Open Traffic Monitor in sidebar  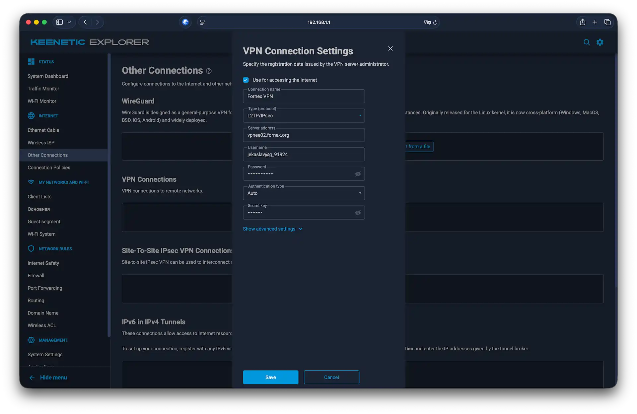tap(43, 89)
